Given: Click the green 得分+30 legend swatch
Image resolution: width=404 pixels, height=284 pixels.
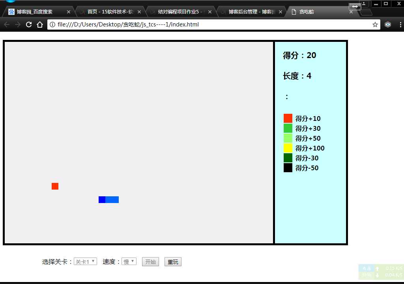Looking at the screenshot, I should tap(288, 128).
